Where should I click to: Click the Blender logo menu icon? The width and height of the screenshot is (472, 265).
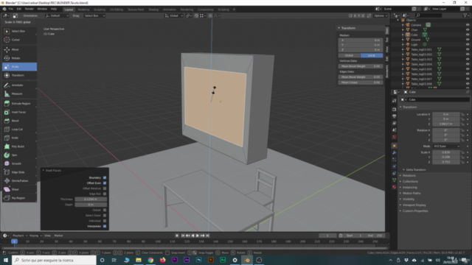(x=4, y=9)
